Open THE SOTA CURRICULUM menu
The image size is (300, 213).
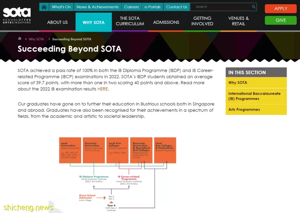point(130,21)
